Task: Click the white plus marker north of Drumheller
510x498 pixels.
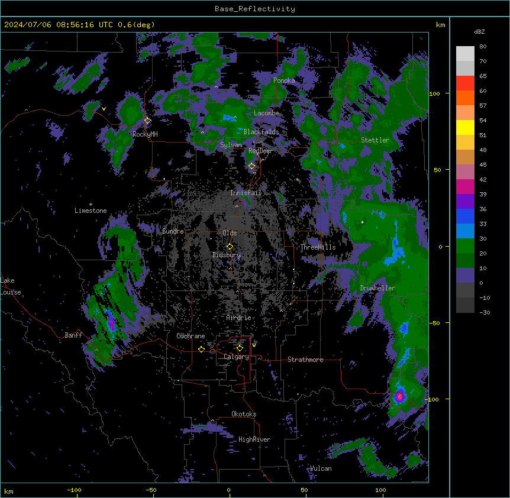Action: (x=362, y=222)
